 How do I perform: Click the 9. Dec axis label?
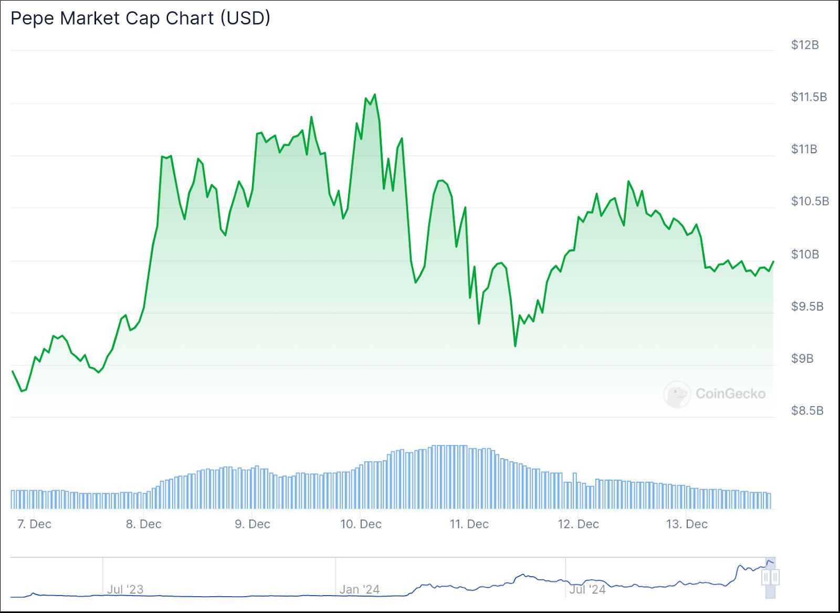pyautogui.click(x=252, y=524)
